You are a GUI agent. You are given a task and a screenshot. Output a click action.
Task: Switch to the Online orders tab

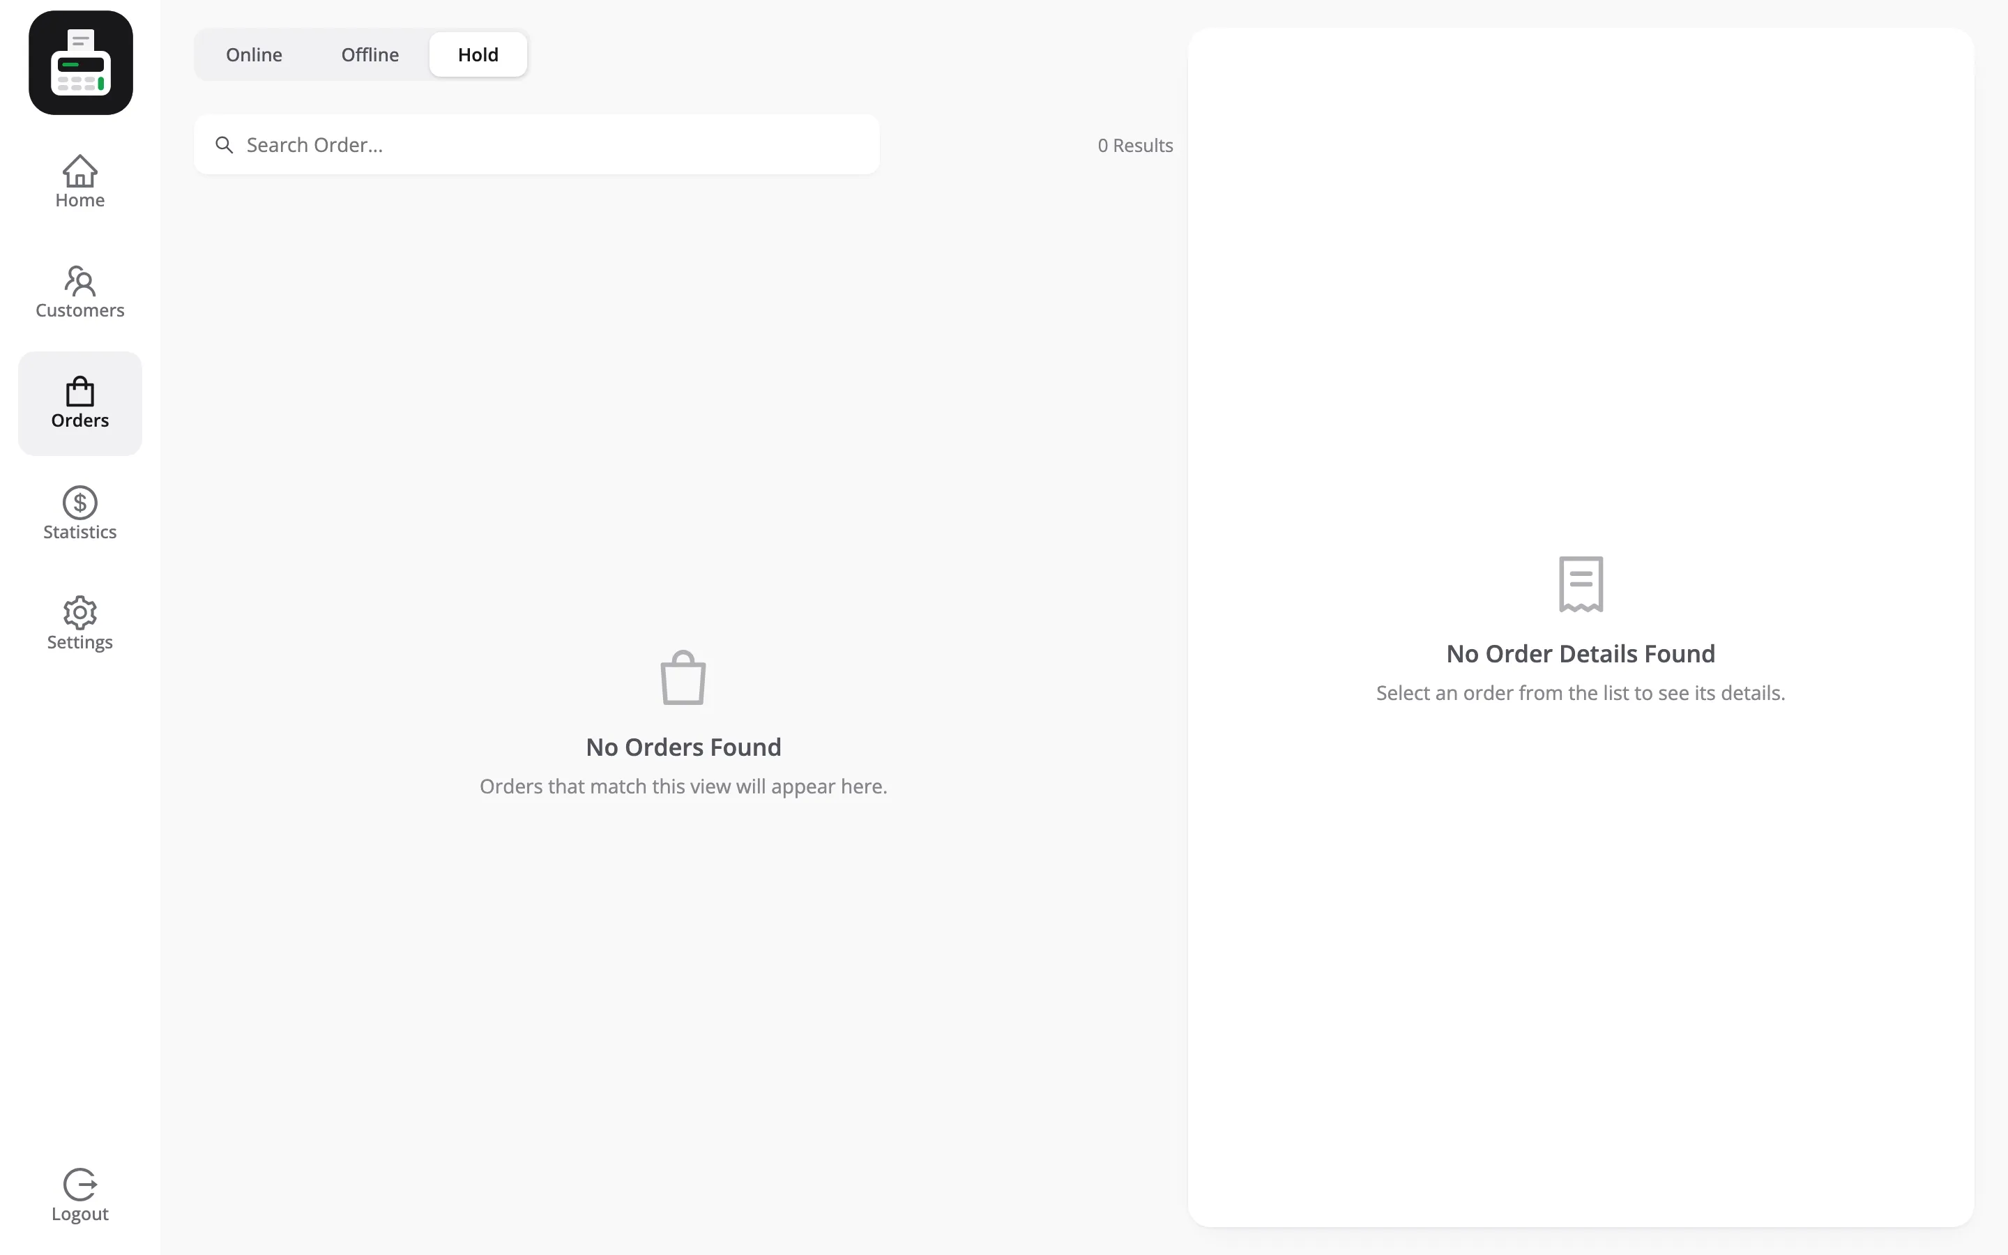click(254, 55)
